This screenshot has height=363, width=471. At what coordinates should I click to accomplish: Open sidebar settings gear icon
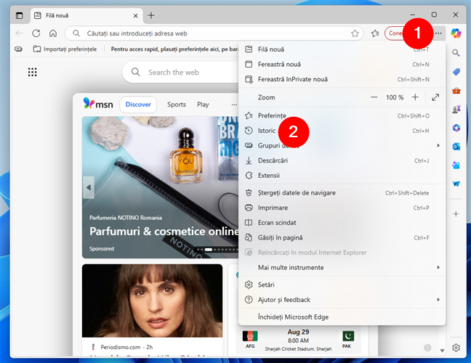[456, 348]
